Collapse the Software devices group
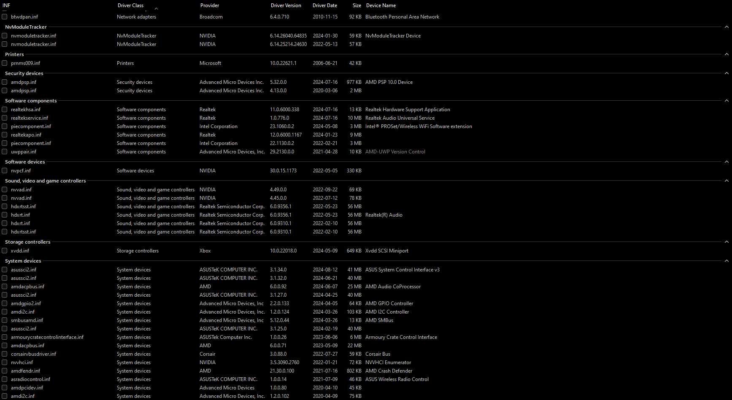Image resolution: width=732 pixels, height=400 pixels. pyautogui.click(x=727, y=162)
